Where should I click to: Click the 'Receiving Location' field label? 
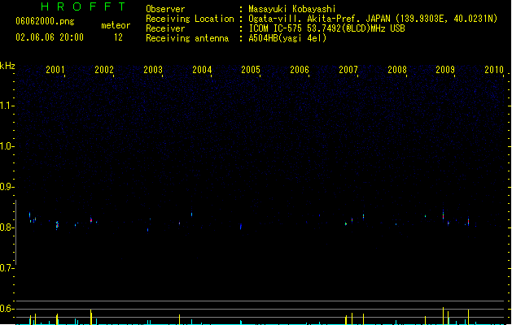(x=190, y=19)
